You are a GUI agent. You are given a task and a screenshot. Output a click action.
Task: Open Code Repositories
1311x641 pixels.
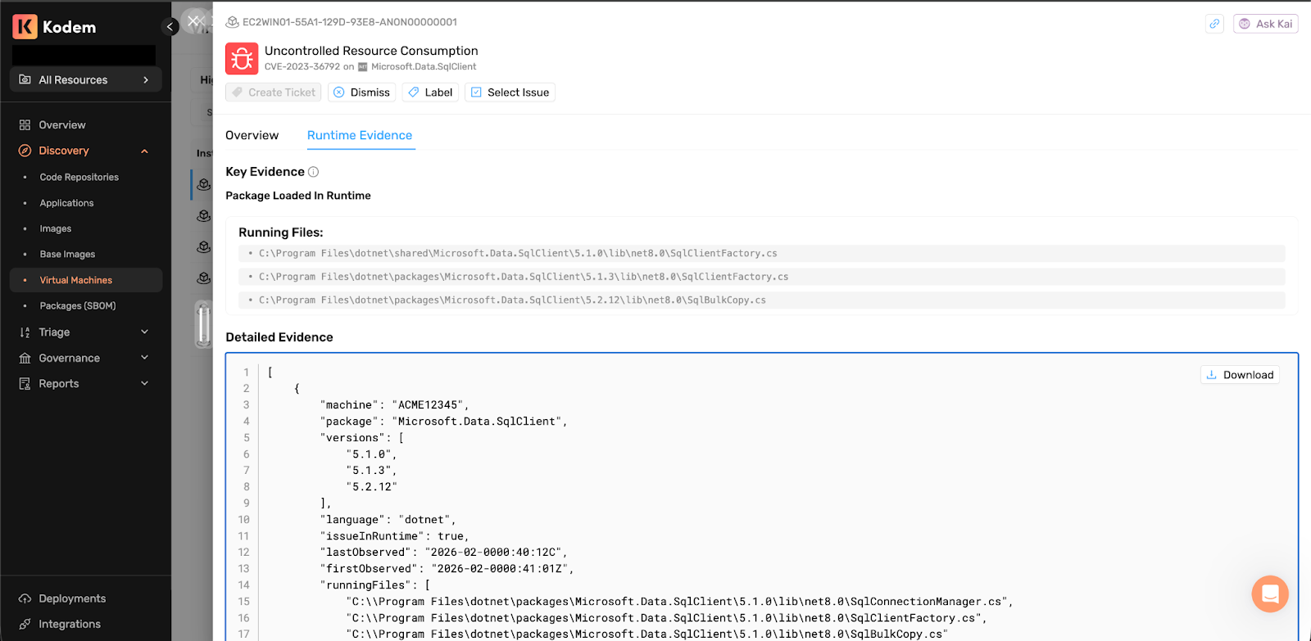pos(79,178)
